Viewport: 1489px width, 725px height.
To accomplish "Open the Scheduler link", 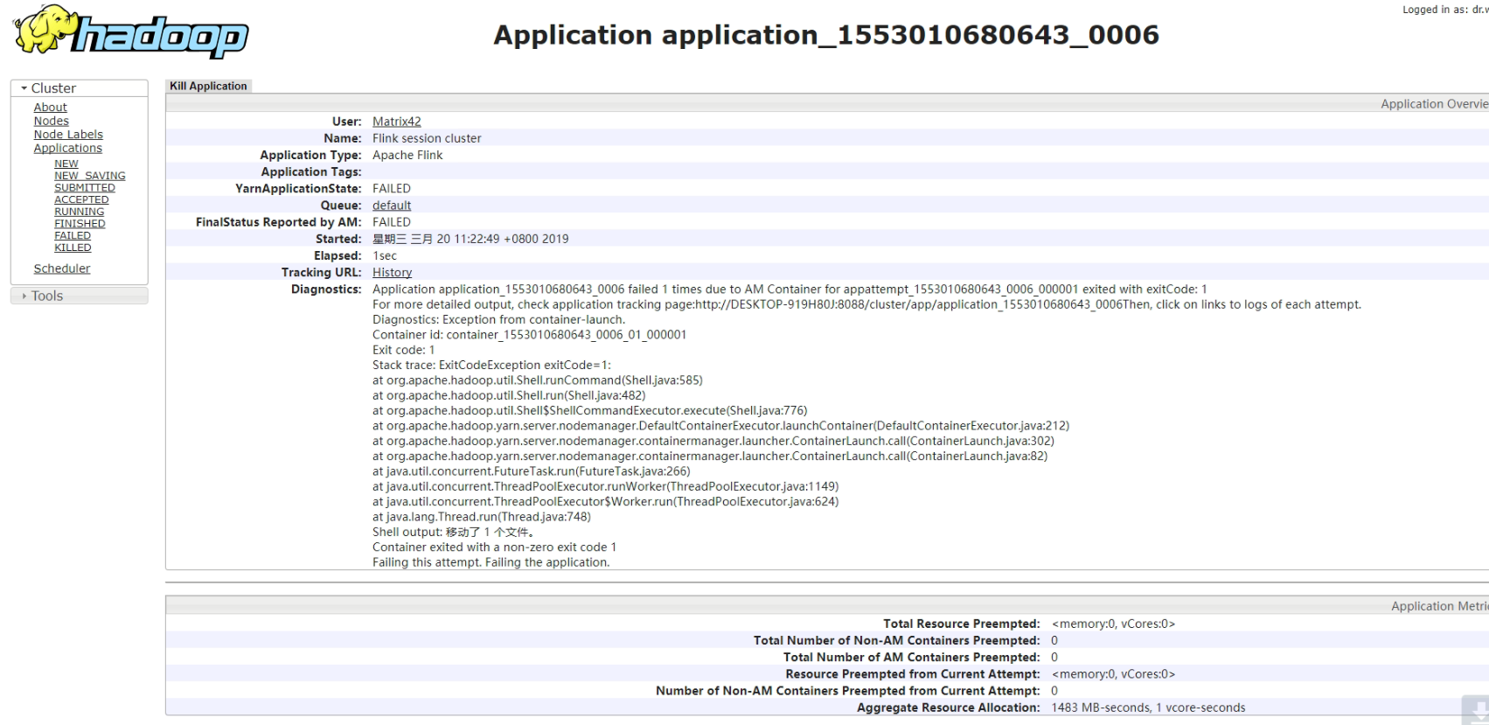I will 62,269.
